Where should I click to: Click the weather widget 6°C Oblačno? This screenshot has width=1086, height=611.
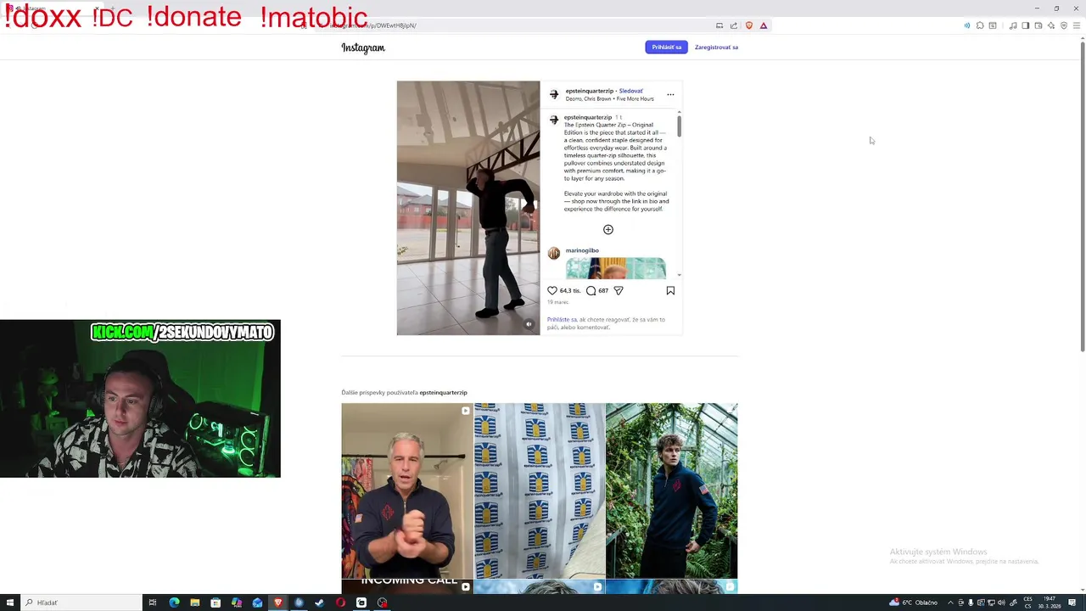913,603
